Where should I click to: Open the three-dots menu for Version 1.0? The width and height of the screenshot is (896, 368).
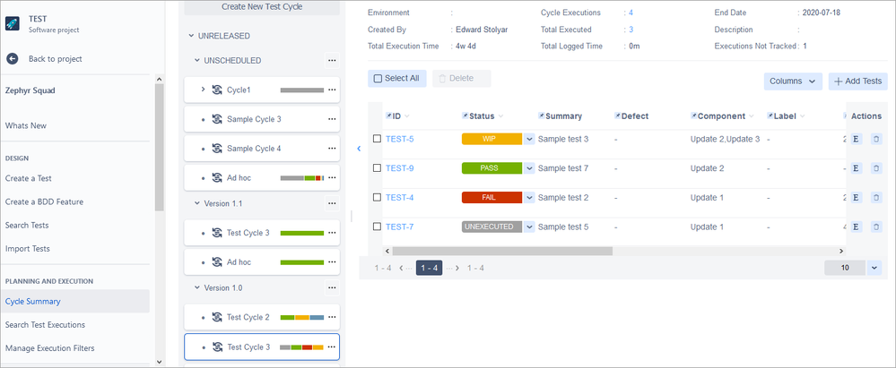coord(332,288)
